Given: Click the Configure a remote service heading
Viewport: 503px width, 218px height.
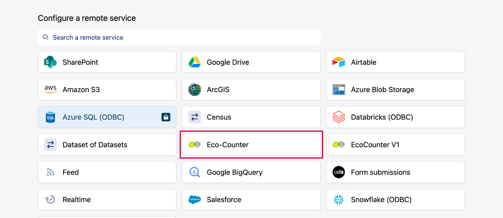Looking at the screenshot, I should (x=87, y=18).
